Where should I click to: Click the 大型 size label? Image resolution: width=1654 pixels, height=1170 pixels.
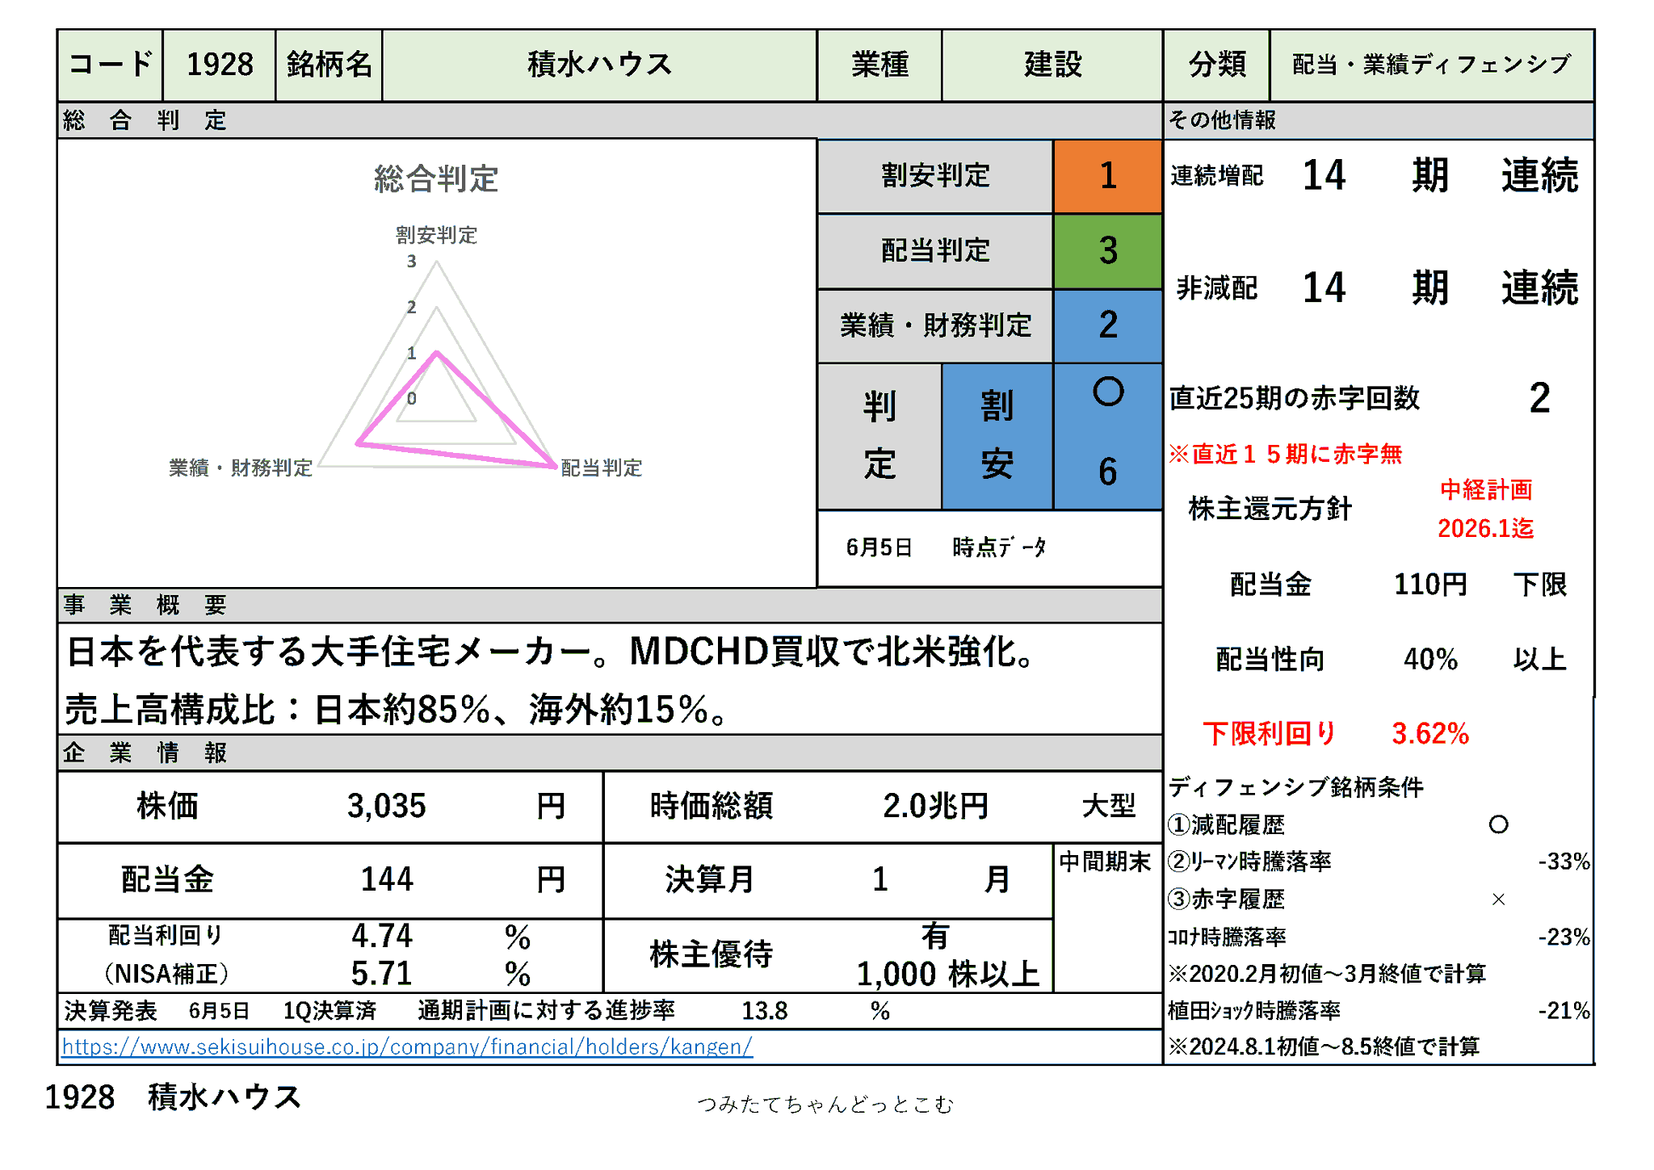(x=1108, y=806)
